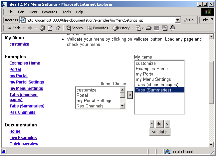Open the Portal sidebar link
This screenshot has height=156, width=216.
pyautogui.click(x=15, y=70)
